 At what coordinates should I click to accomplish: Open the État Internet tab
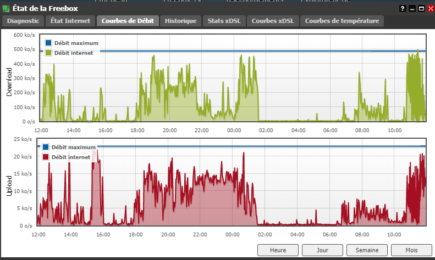point(70,21)
